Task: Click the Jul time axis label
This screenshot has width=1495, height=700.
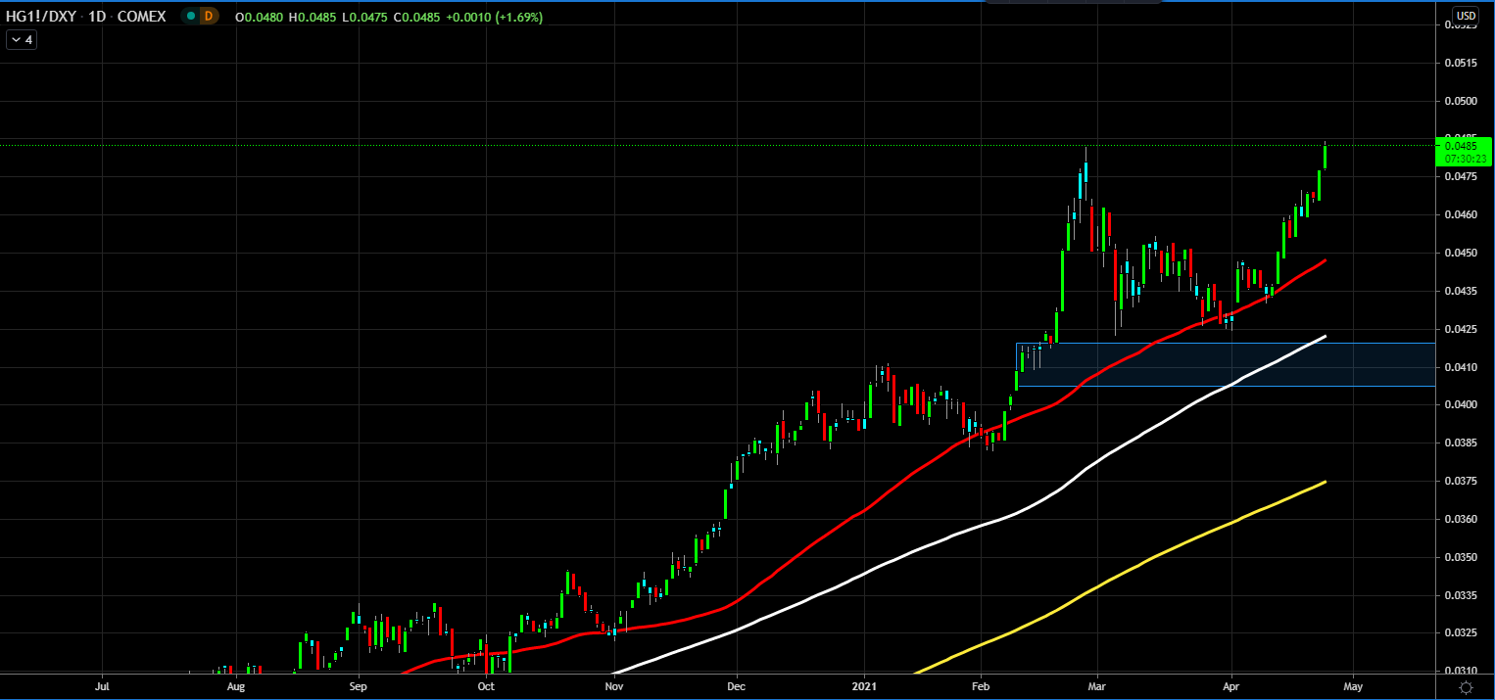Action: point(103,687)
